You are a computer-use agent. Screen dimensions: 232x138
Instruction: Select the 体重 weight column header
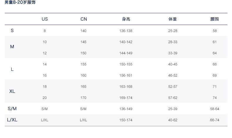tap(173, 19)
